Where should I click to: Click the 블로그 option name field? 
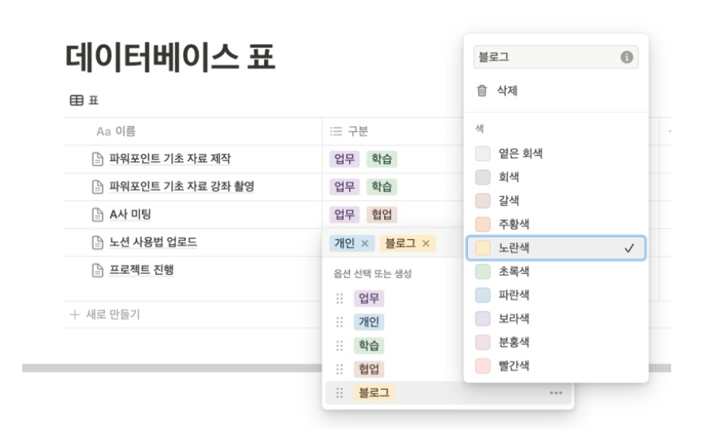click(x=555, y=57)
